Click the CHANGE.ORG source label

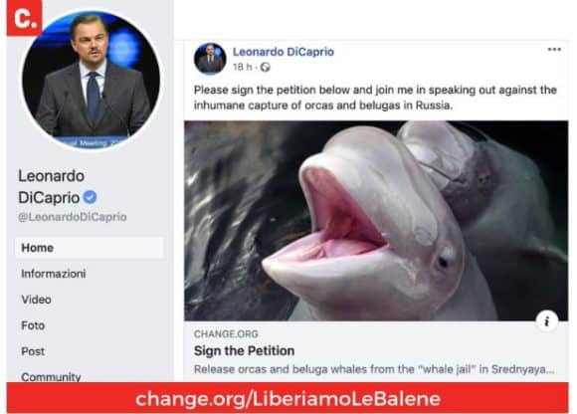[x=226, y=333]
